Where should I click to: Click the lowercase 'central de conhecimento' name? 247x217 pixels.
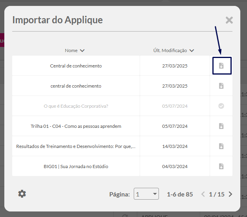click(76, 86)
